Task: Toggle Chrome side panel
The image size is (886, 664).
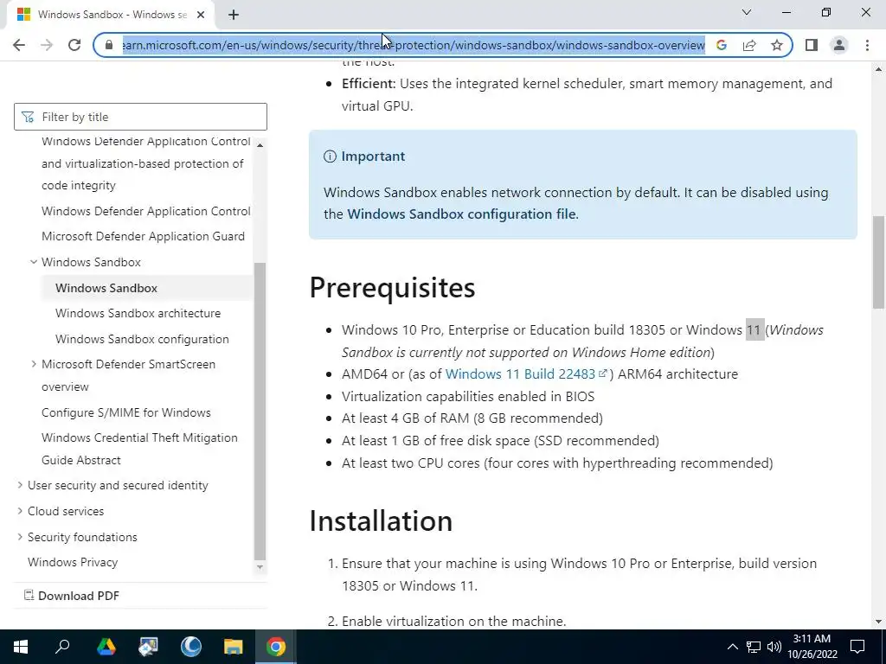Action: (x=812, y=45)
